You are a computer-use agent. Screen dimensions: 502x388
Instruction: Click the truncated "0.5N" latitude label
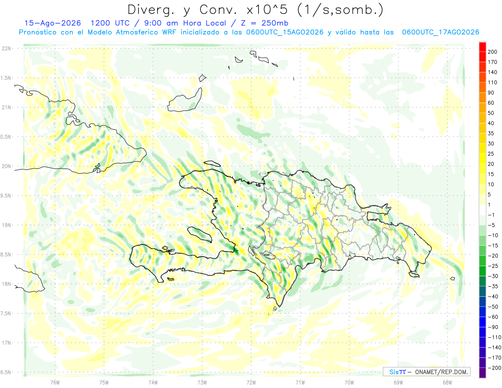click(6, 137)
